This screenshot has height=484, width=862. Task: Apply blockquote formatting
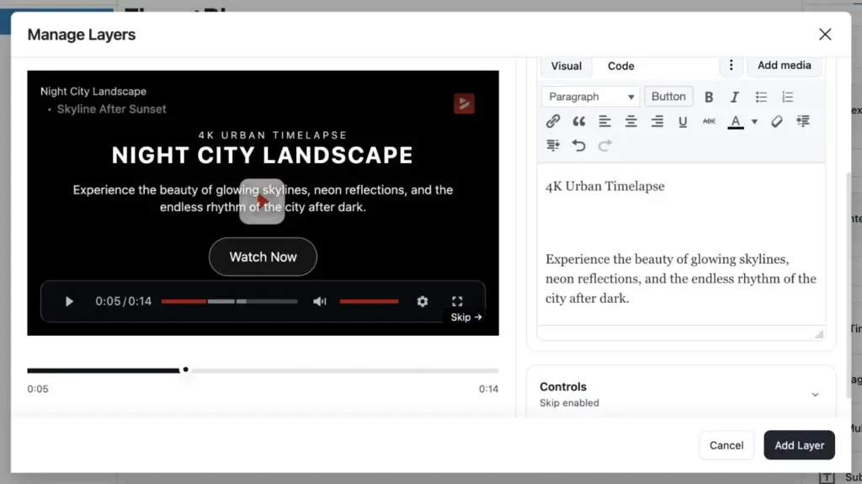(x=579, y=121)
